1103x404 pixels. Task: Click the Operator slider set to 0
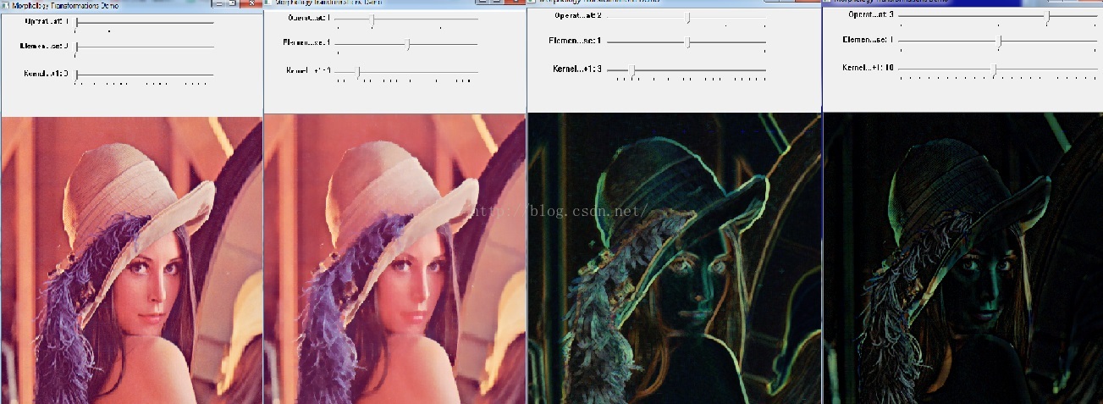coord(144,23)
